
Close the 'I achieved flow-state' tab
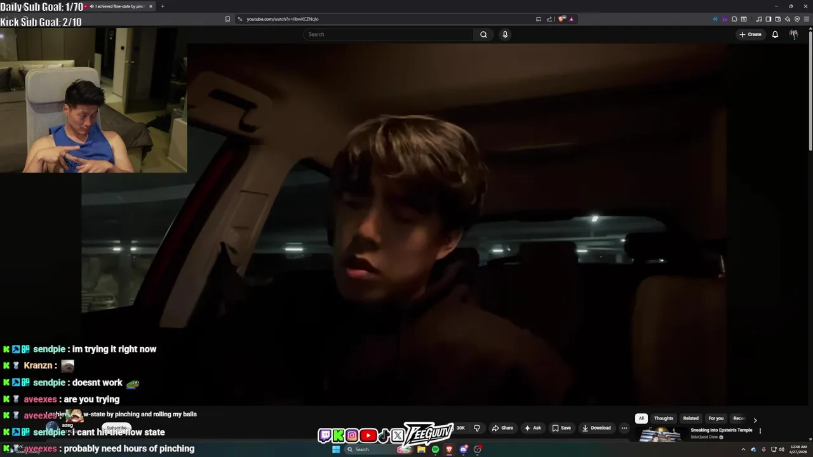(x=151, y=6)
